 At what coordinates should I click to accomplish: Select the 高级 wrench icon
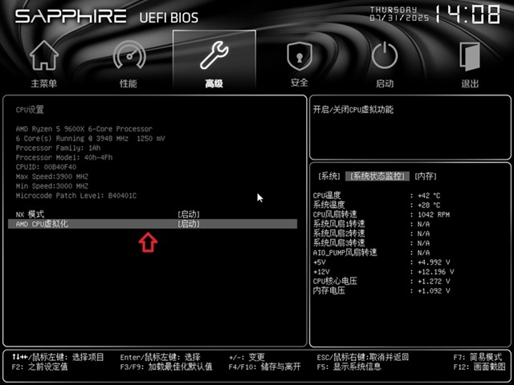click(x=214, y=55)
